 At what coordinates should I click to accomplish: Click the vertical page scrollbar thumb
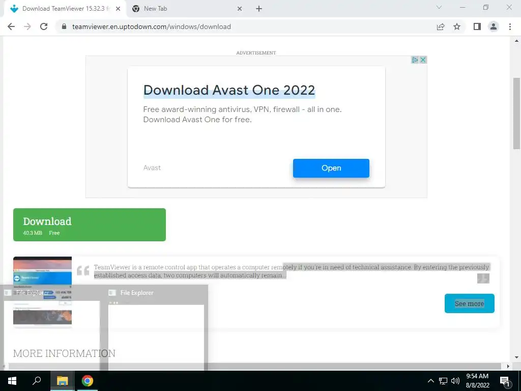click(516, 114)
